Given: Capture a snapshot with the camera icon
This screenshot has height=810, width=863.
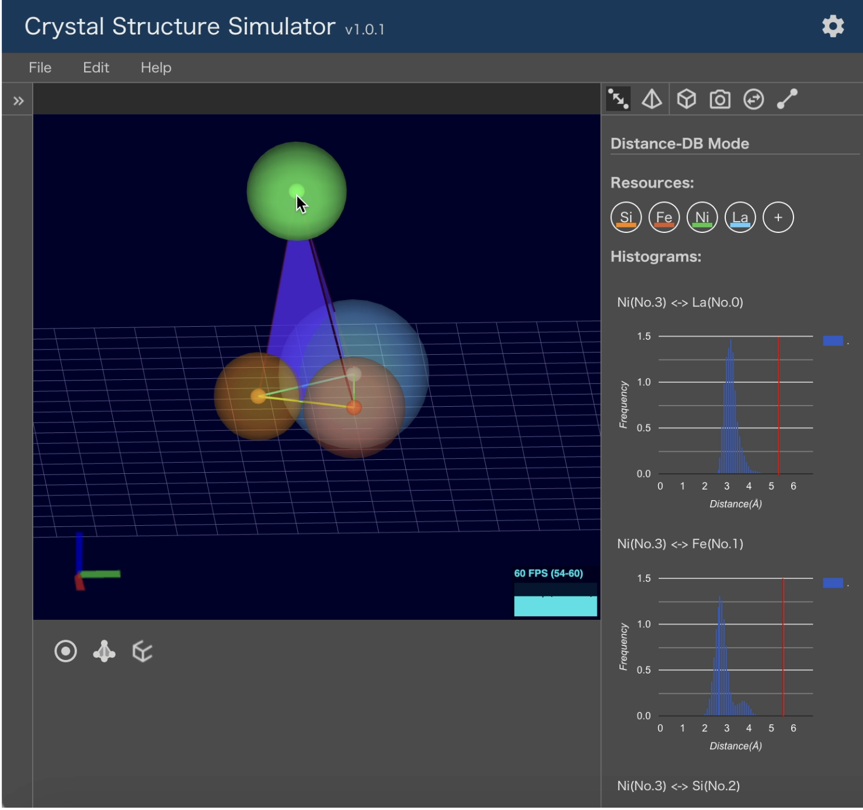Looking at the screenshot, I should click(x=720, y=99).
